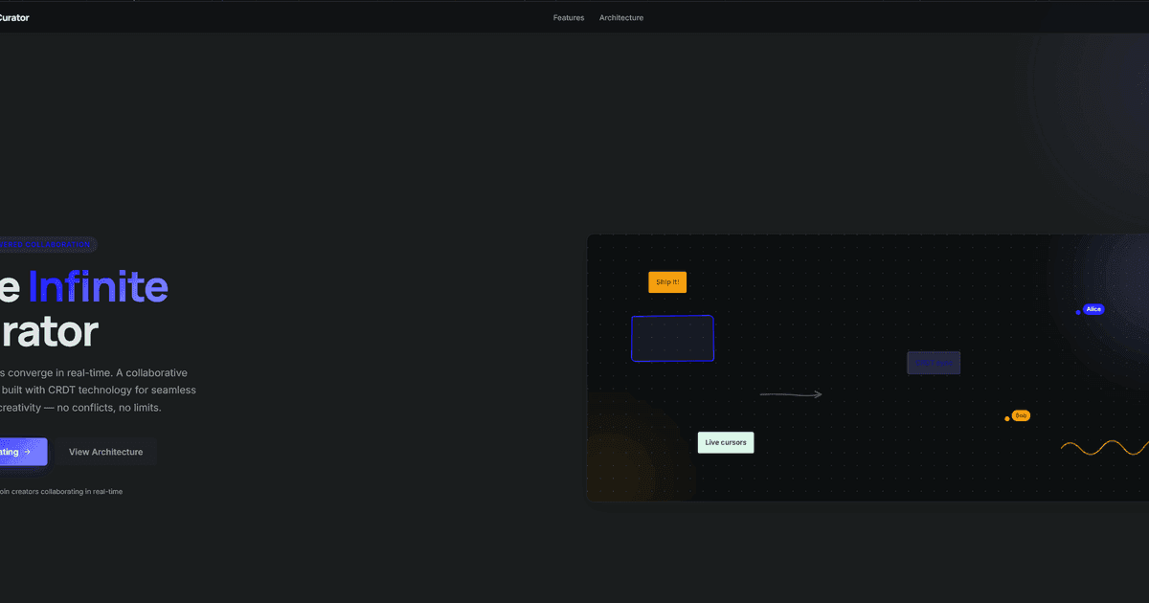Screen dimensions: 1149x603
Task: Select the gray arrow on canvas
Action: pos(791,394)
